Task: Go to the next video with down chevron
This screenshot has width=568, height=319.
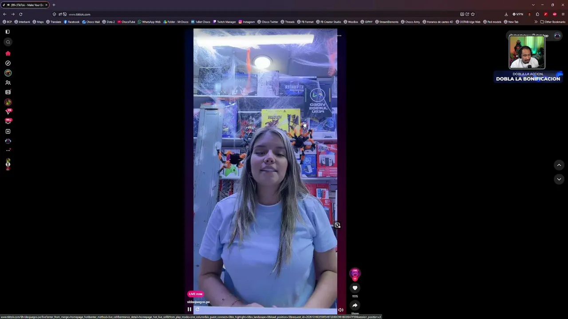Action: (559, 179)
